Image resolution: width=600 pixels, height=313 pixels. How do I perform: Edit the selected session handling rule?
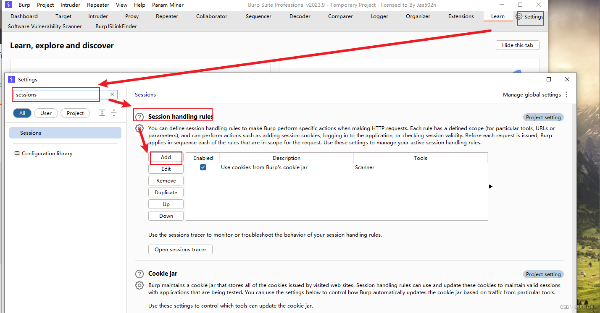click(x=166, y=169)
